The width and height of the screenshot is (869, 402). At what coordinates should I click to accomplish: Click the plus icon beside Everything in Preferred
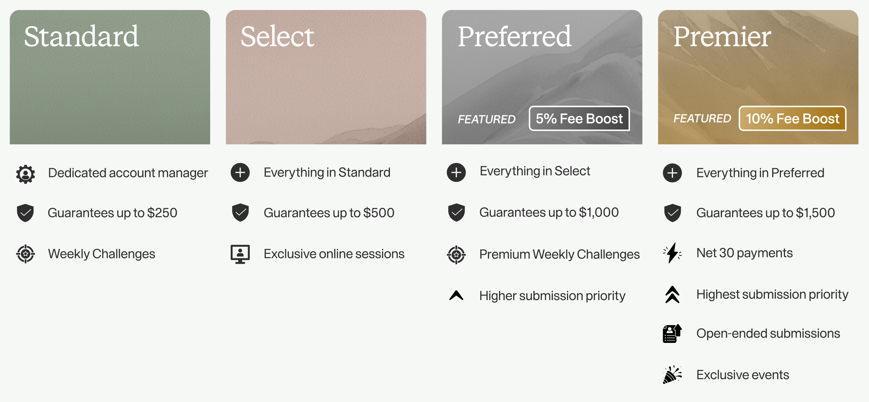[672, 173]
